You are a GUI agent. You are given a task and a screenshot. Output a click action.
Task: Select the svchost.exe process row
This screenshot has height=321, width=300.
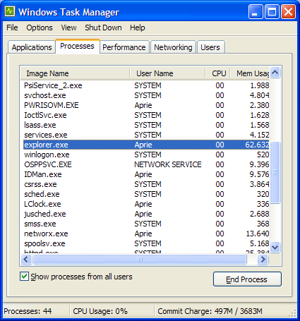coord(146,95)
